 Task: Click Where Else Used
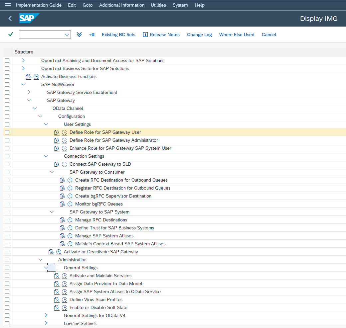(237, 35)
